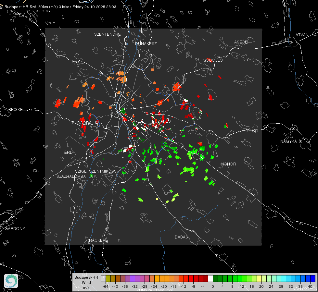Click the yellow swatch above 20 in legend
Viewport: 318px width, 292px height.
259,279
